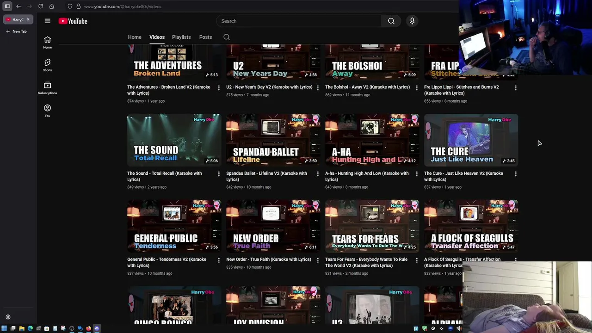
Task: Open U2 New Years Day thumbnail
Action: coord(273,62)
